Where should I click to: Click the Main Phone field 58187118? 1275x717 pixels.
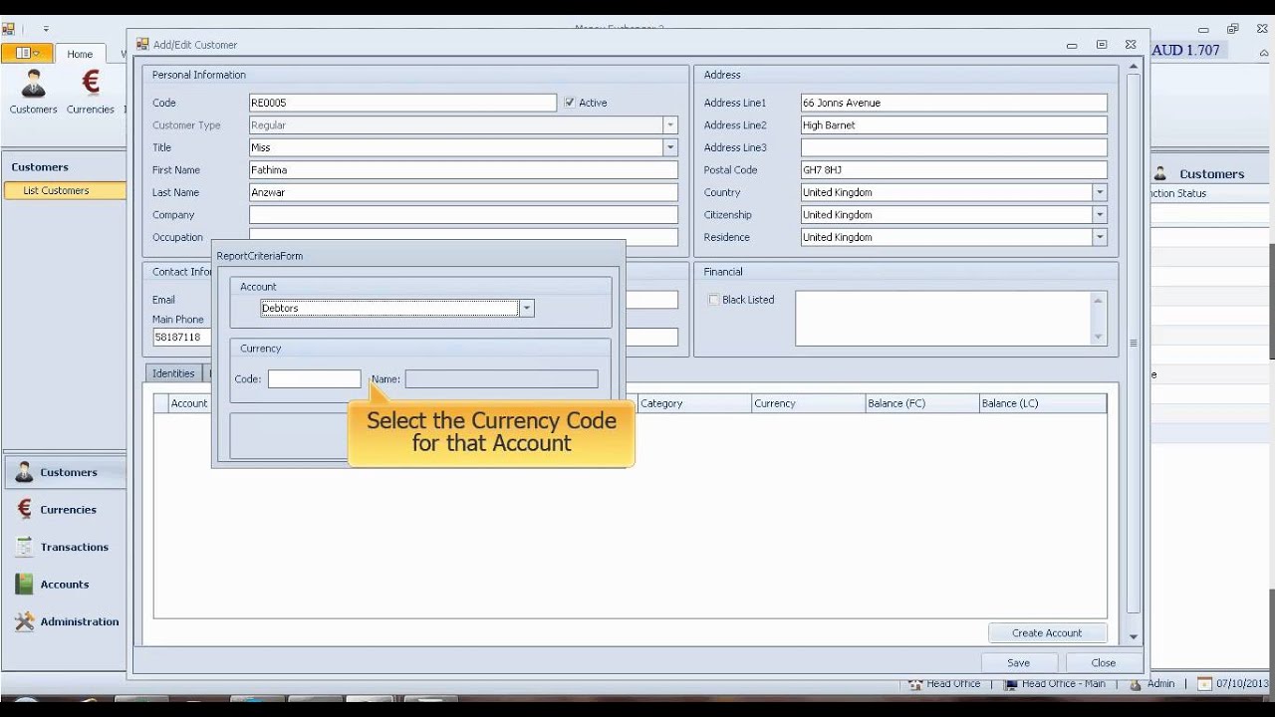pos(180,338)
